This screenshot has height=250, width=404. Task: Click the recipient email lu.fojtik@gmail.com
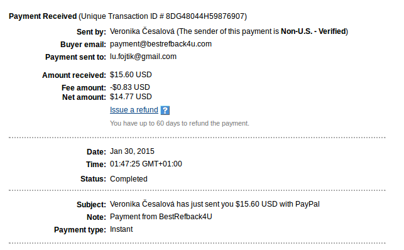click(x=143, y=57)
